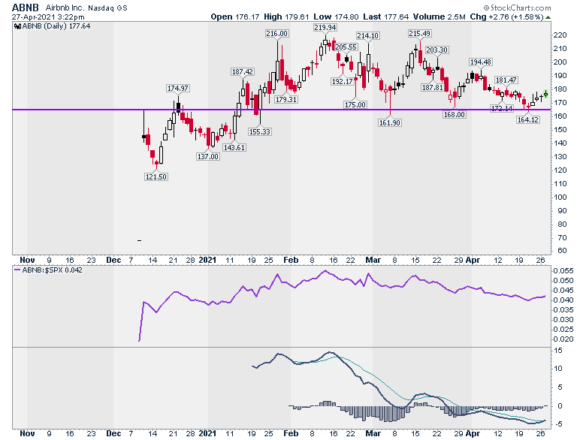This screenshot has height=440, width=586.
Task: Click the 161.90 low price label
Action: (390, 123)
